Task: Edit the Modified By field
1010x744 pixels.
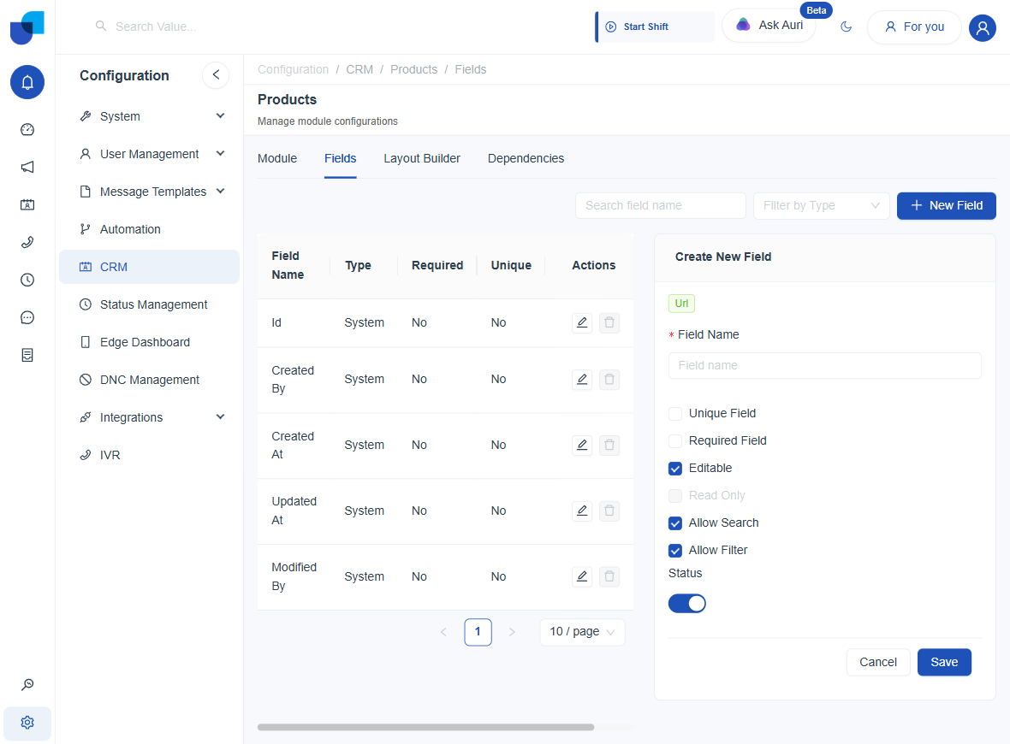Action: 582,576
